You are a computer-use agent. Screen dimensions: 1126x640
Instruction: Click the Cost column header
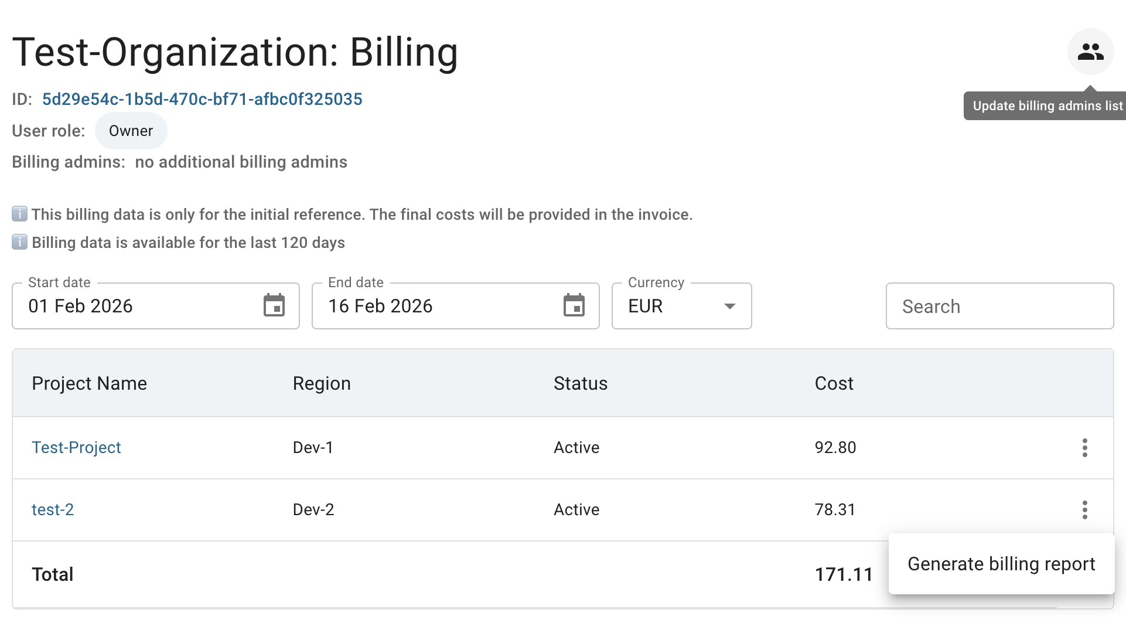point(834,383)
